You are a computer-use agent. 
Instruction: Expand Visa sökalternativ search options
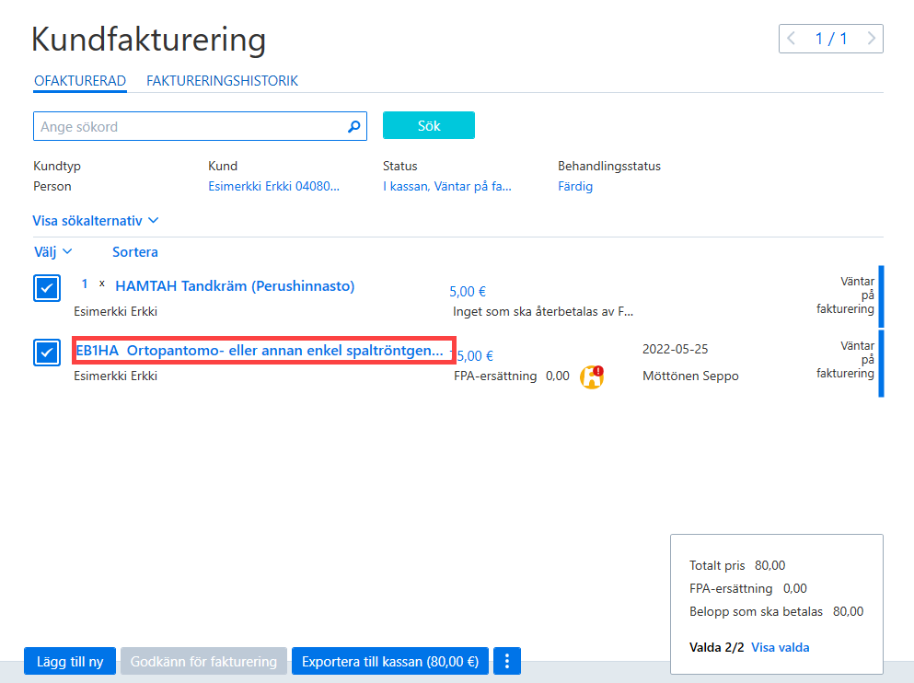click(96, 221)
